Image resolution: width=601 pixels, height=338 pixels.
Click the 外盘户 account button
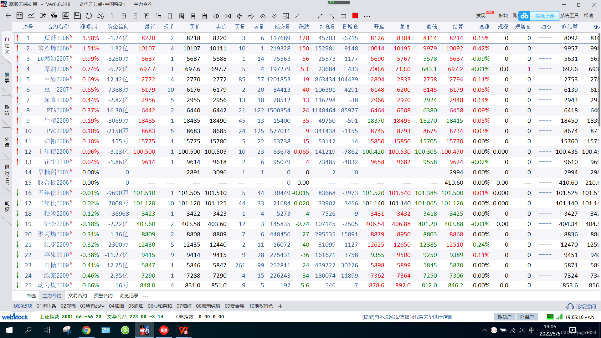[x=527, y=317]
